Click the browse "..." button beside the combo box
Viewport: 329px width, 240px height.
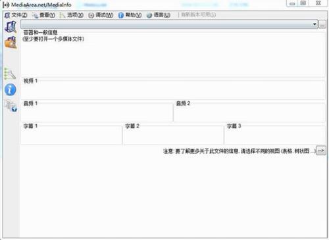322,24
